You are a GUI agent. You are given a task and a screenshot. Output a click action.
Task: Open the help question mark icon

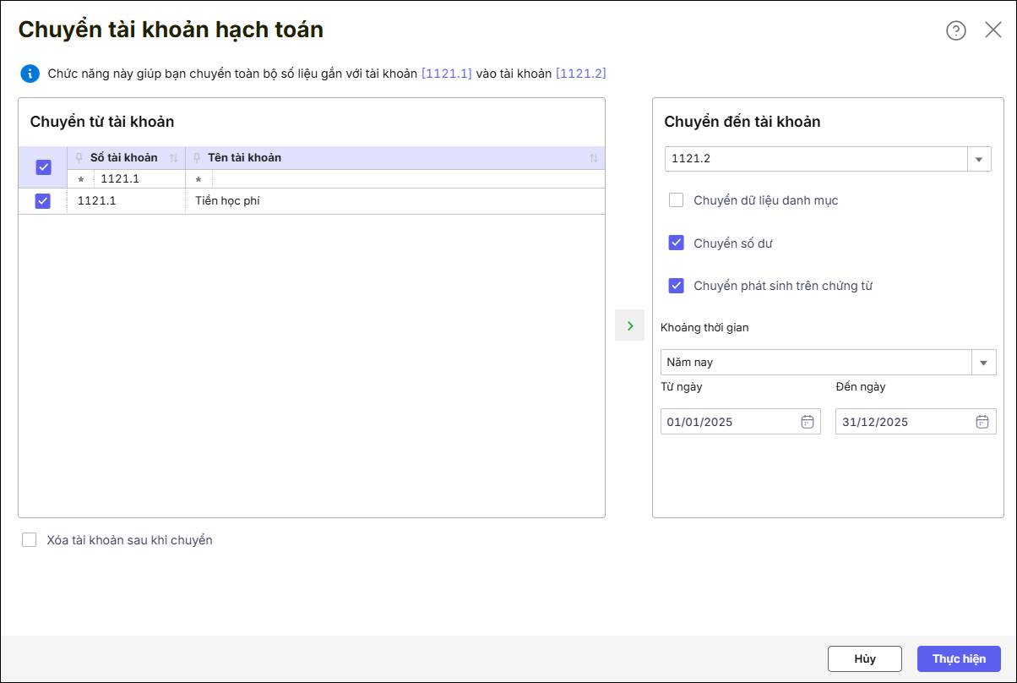955,31
